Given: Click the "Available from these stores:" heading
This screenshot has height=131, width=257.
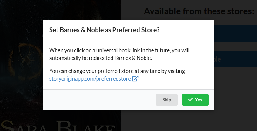Looking at the screenshot, I should coord(199,11).
